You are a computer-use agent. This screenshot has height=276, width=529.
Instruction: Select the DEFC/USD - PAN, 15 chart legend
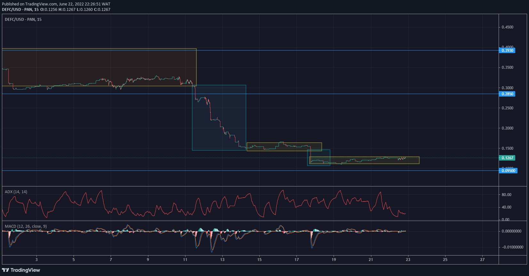pyautogui.click(x=23, y=20)
